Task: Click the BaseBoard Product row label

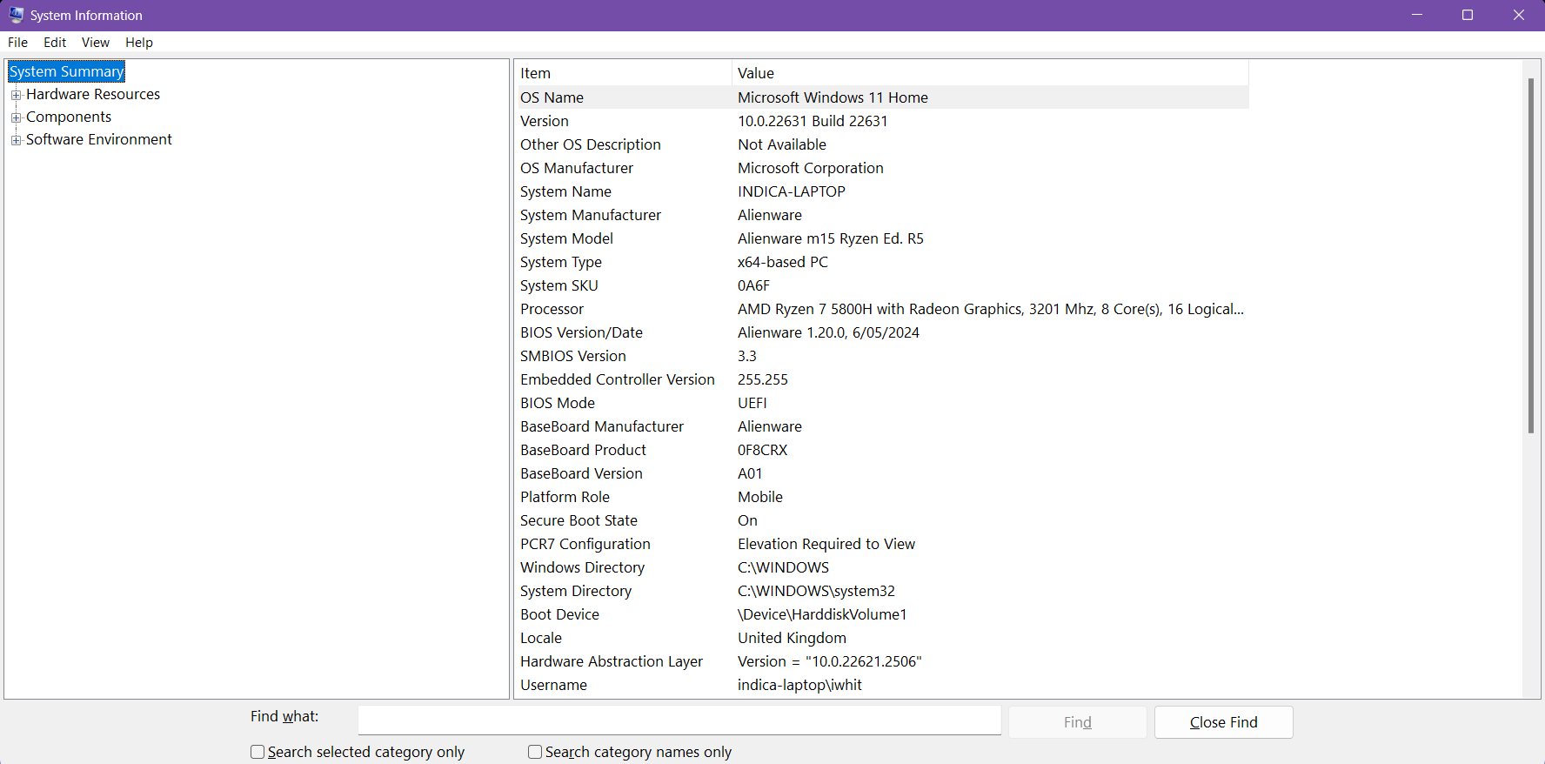Action: point(583,450)
